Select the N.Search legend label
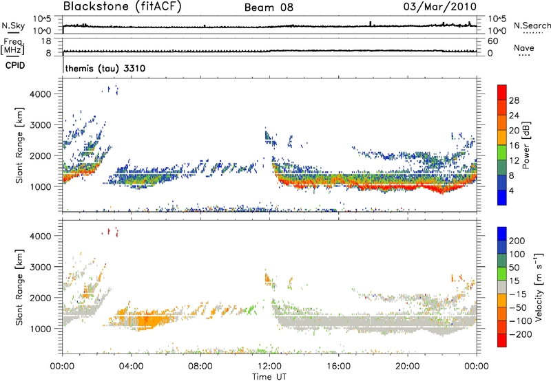Screen dimensions: 551x381 coord(532,25)
